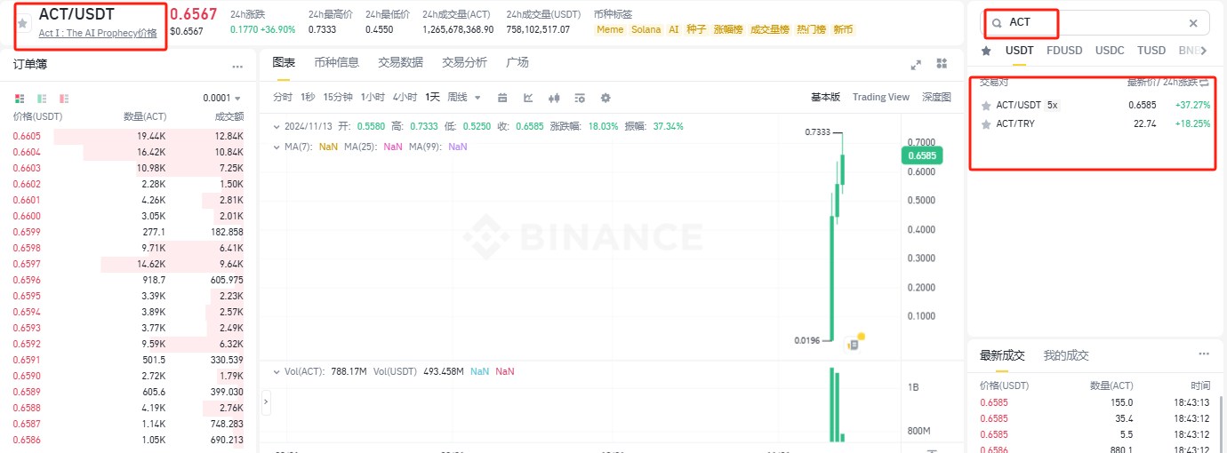This screenshot has width=1227, height=453.
Task: Open the Act I : The AI Prophecy价格 link
Action: (x=97, y=34)
